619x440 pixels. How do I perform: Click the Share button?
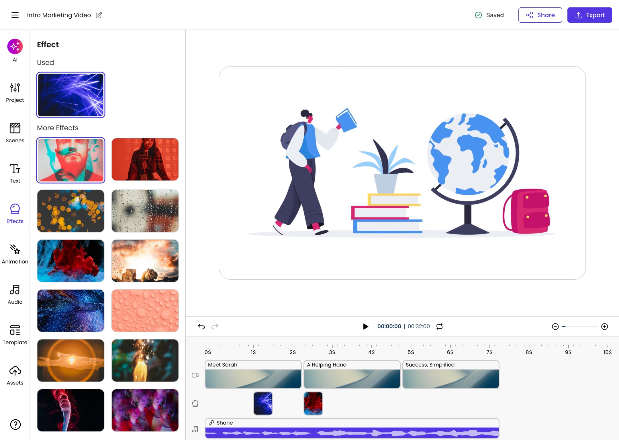click(540, 15)
